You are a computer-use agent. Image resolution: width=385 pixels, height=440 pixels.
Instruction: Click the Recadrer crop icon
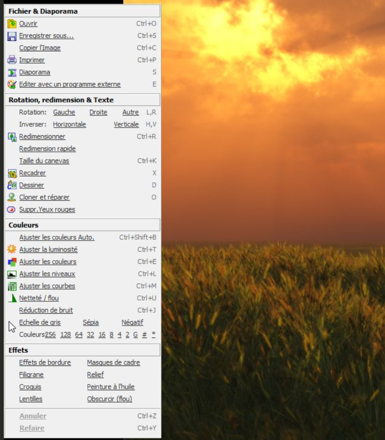tap(12, 173)
